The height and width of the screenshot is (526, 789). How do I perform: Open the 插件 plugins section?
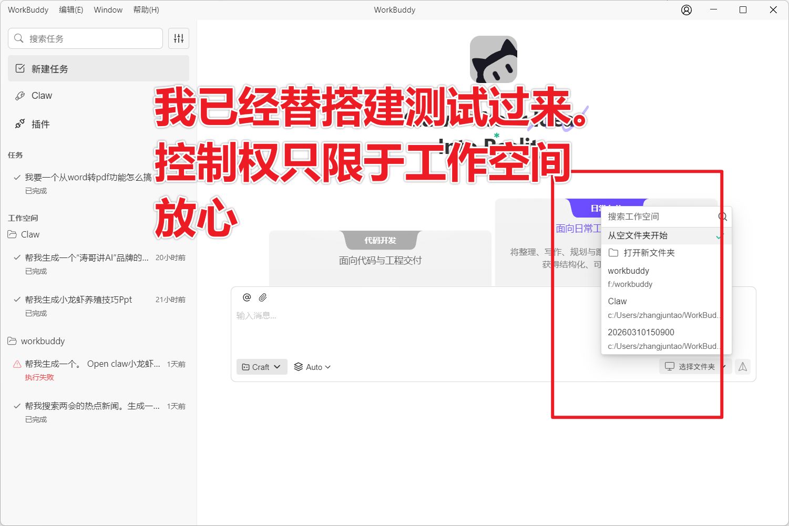98,124
